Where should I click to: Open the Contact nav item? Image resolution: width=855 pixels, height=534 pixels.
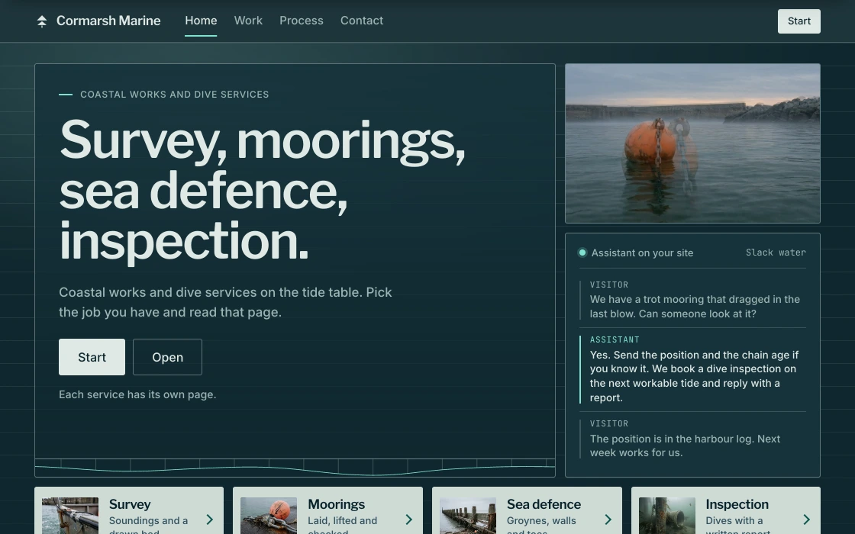[x=362, y=21]
